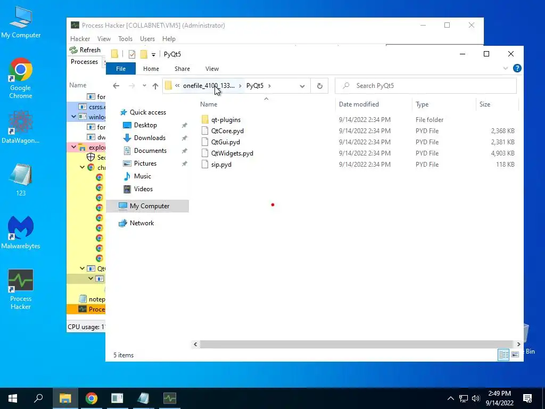Click the Search PyQt5 field
This screenshot has width=545, height=409.
[425, 86]
